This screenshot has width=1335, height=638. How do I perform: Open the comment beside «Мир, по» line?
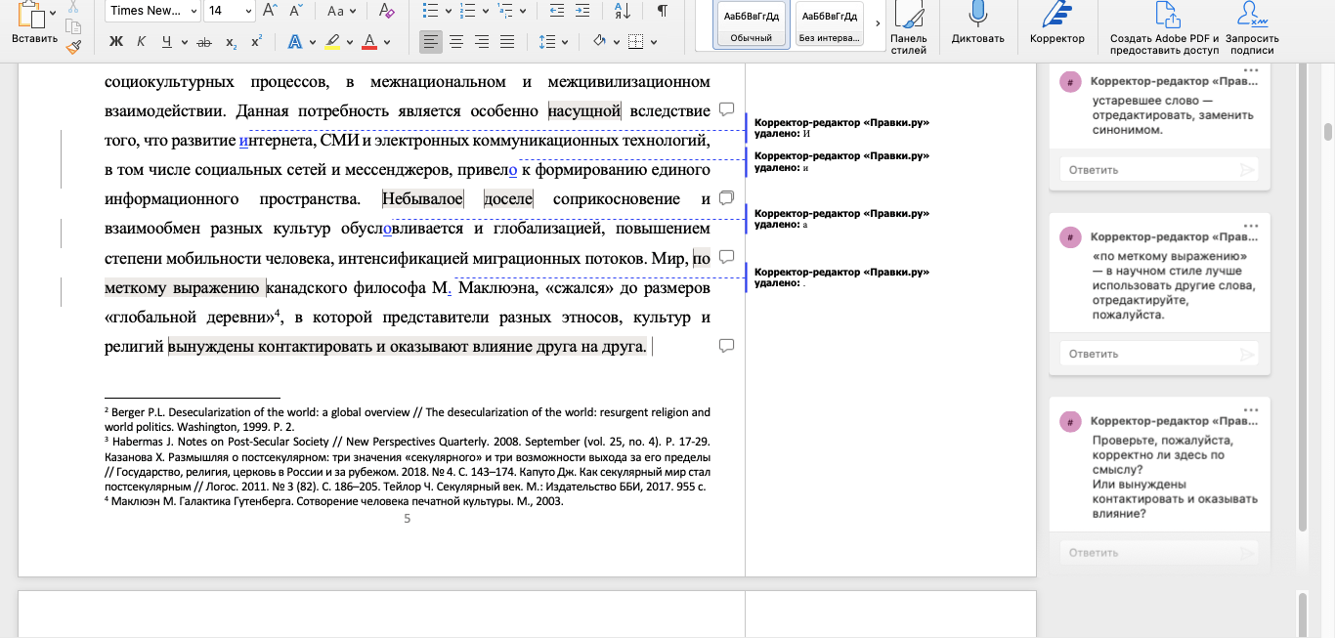(726, 257)
